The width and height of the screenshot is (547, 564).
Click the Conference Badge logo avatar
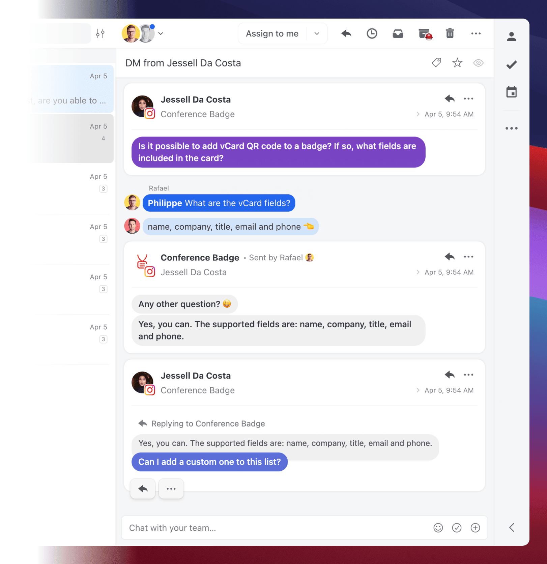pos(142,262)
